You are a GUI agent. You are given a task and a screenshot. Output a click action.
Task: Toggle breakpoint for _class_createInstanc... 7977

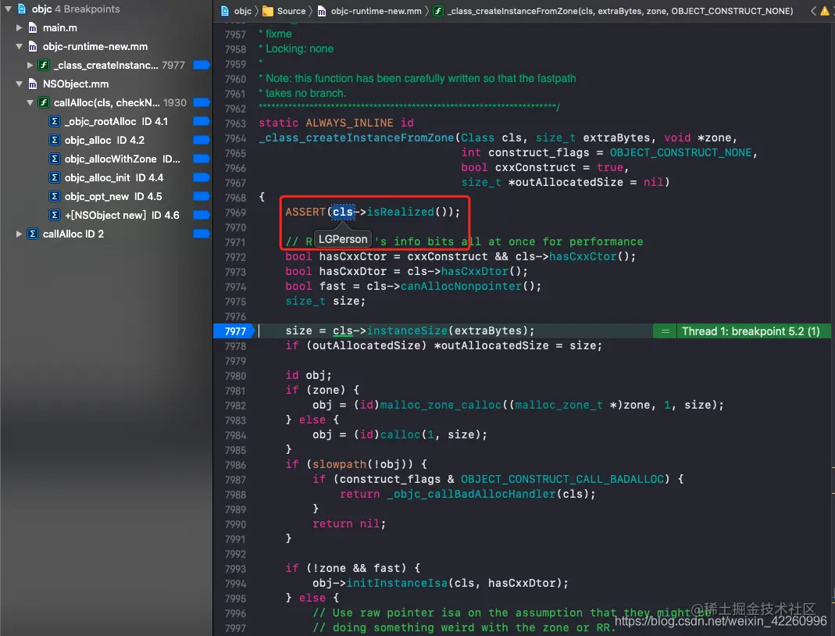click(x=202, y=65)
